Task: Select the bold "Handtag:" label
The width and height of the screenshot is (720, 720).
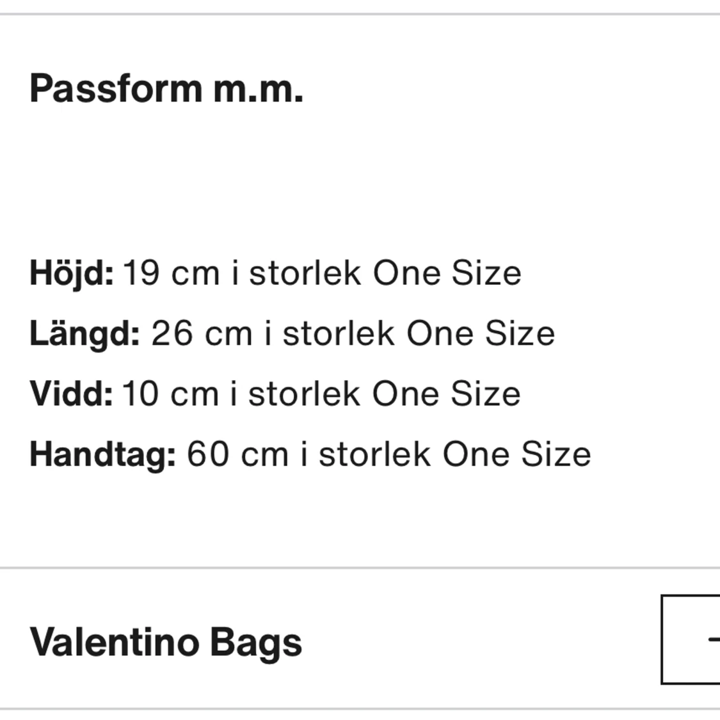Action: (x=102, y=454)
